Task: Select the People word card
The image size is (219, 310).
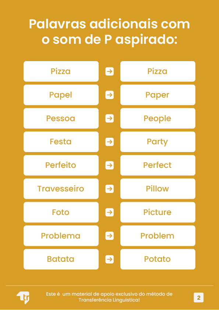Action: coord(158,119)
